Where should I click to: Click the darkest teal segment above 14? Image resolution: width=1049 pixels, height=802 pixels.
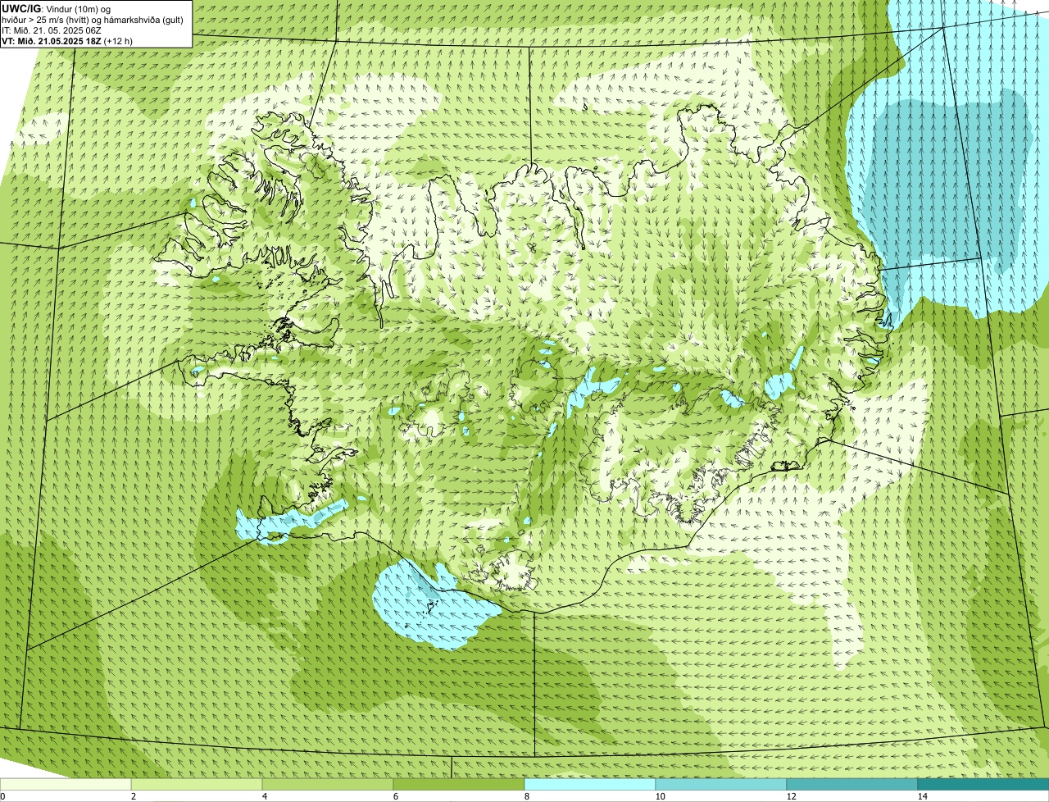coord(983,785)
